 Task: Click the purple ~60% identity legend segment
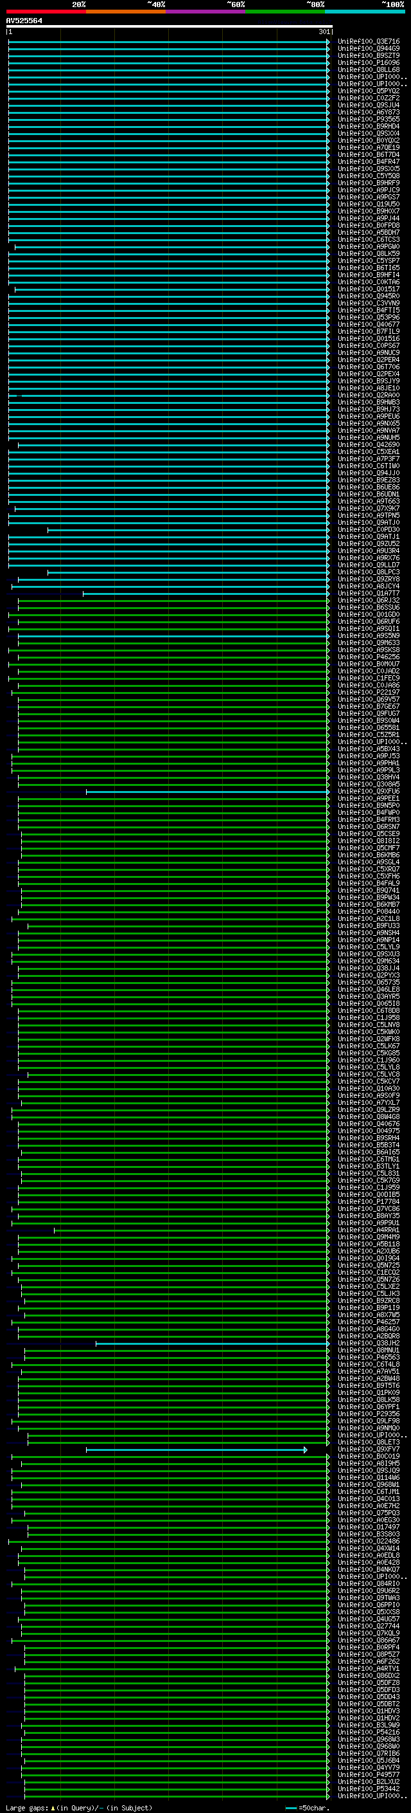pos(205,12)
